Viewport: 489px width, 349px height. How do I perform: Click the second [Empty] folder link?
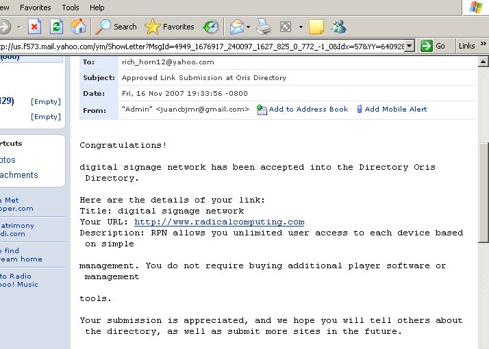click(x=46, y=116)
